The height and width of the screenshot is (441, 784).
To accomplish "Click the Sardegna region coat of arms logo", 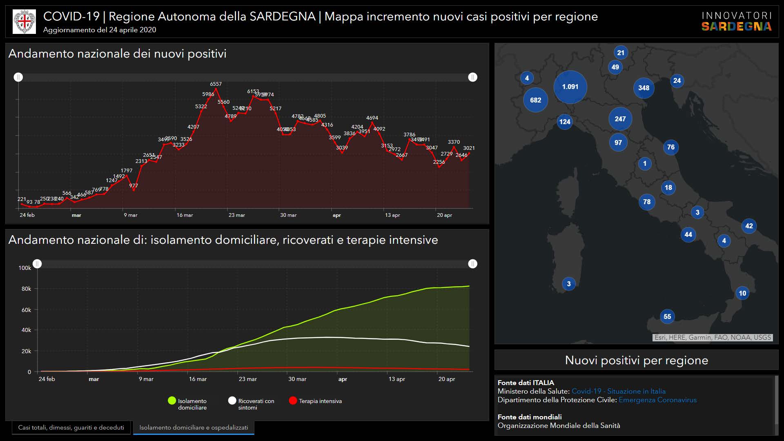I will (x=24, y=22).
